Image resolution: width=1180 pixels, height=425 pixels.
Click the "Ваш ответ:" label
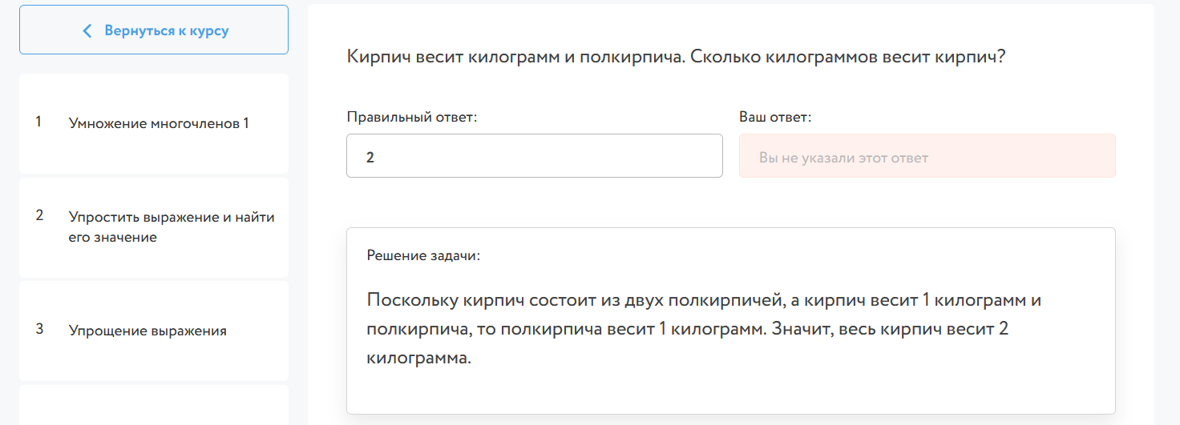[774, 117]
